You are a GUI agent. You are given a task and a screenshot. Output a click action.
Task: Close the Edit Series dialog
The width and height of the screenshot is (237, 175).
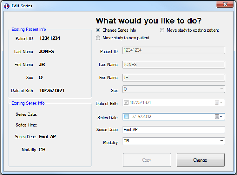(225, 4)
